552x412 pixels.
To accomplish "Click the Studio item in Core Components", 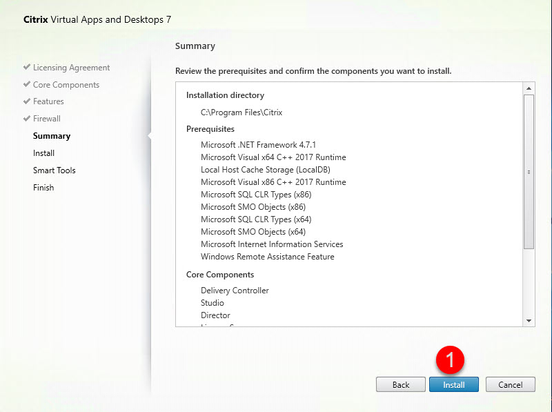I will pos(213,303).
